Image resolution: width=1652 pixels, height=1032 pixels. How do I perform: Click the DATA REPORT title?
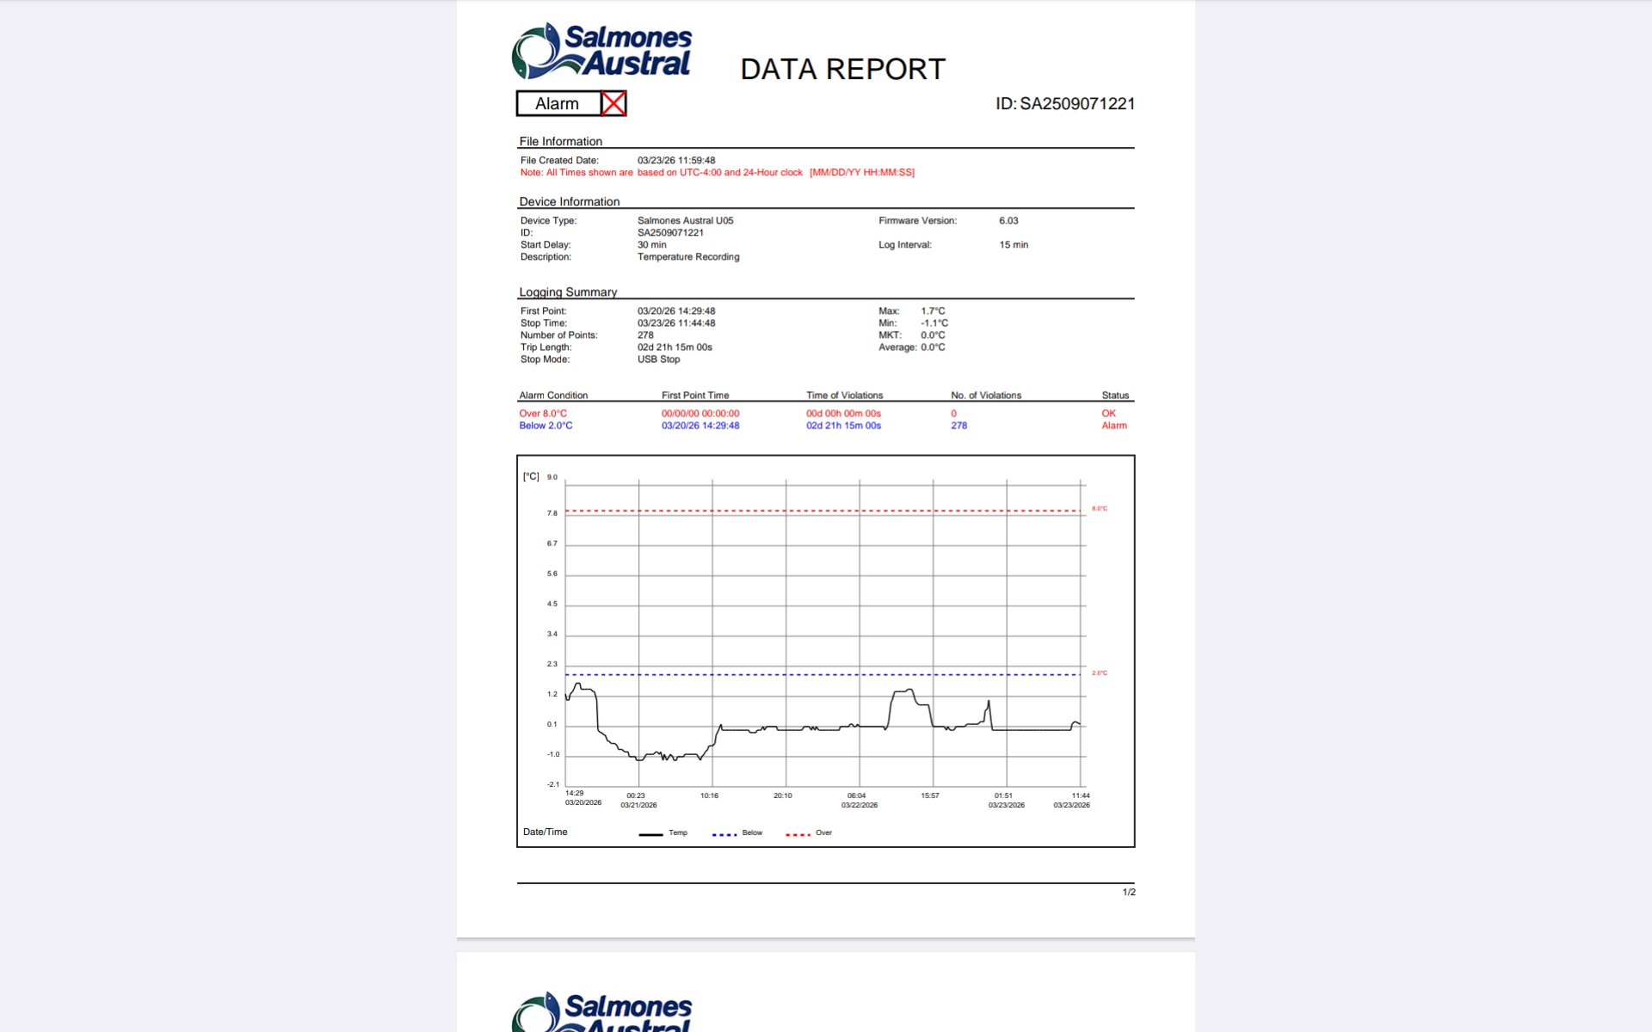click(842, 70)
